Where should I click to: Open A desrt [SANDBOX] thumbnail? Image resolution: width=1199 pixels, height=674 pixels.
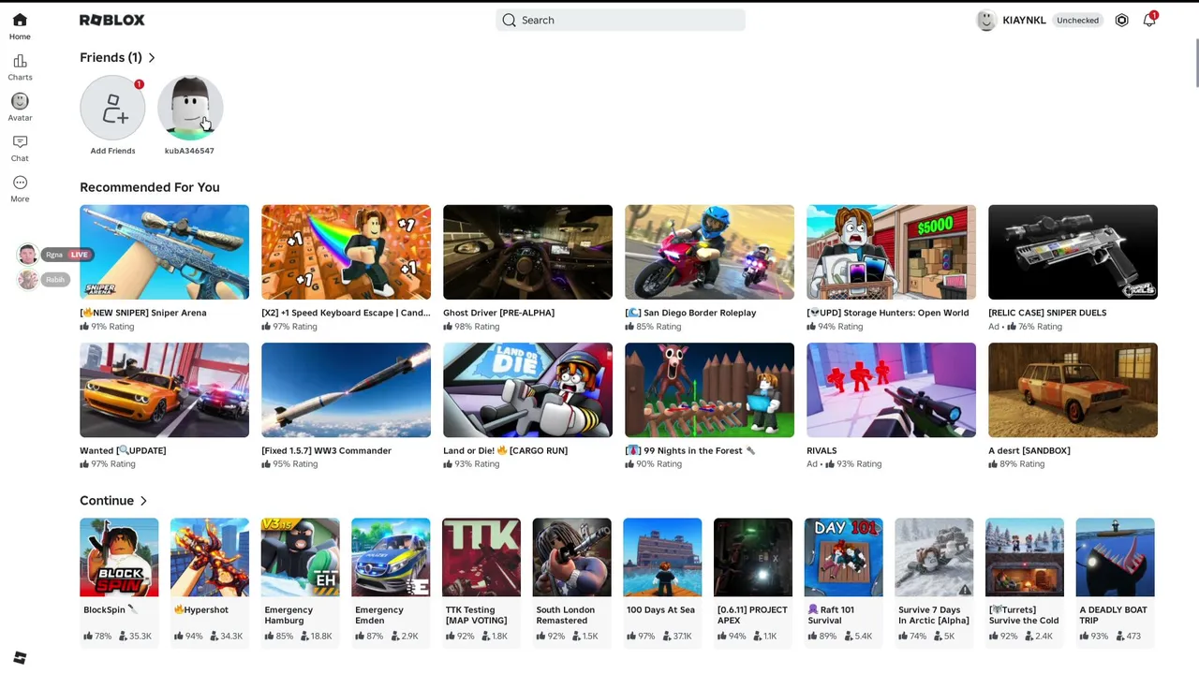point(1073,390)
